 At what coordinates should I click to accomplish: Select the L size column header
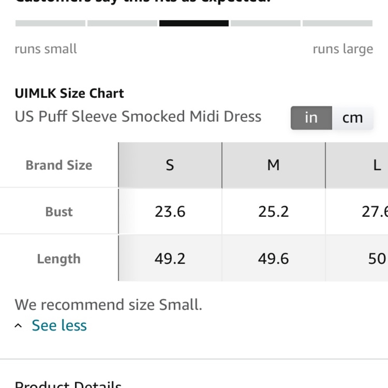click(x=377, y=165)
